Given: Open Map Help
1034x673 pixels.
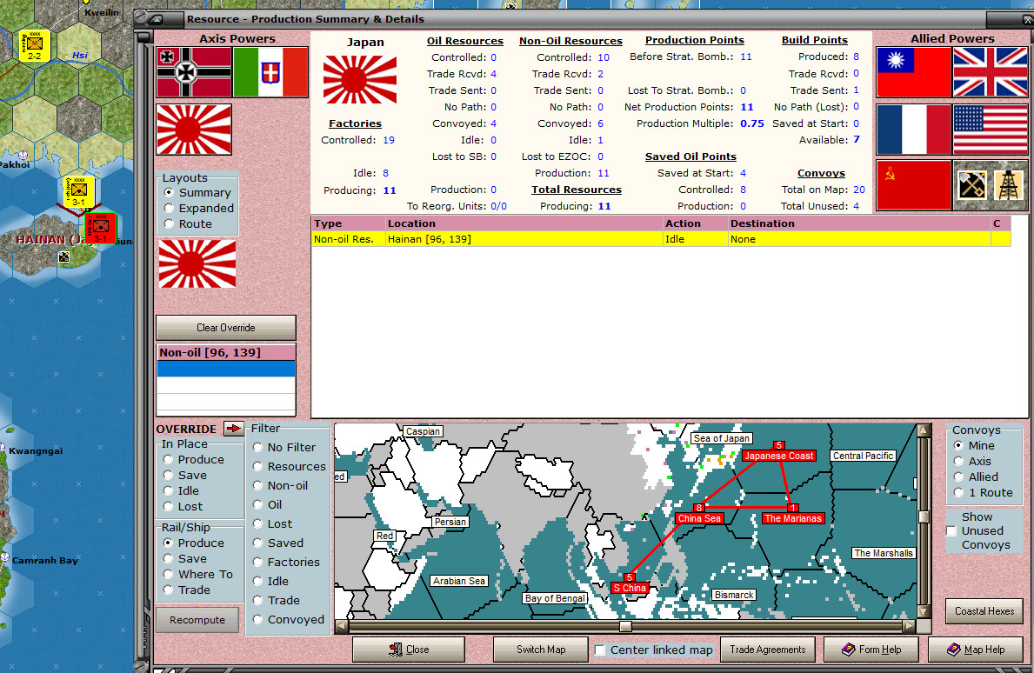Looking at the screenshot, I should pyautogui.click(x=976, y=650).
